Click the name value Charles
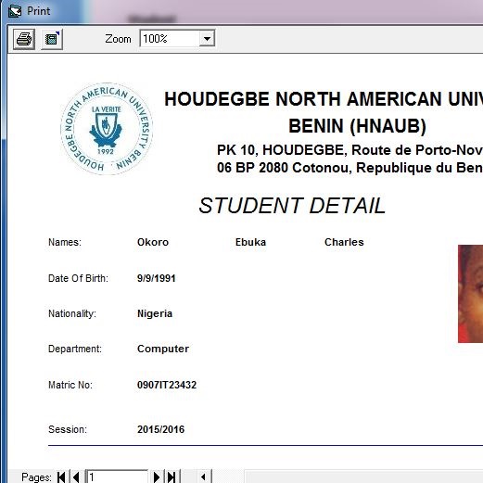The image size is (483, 483). [x=344, y=242]
